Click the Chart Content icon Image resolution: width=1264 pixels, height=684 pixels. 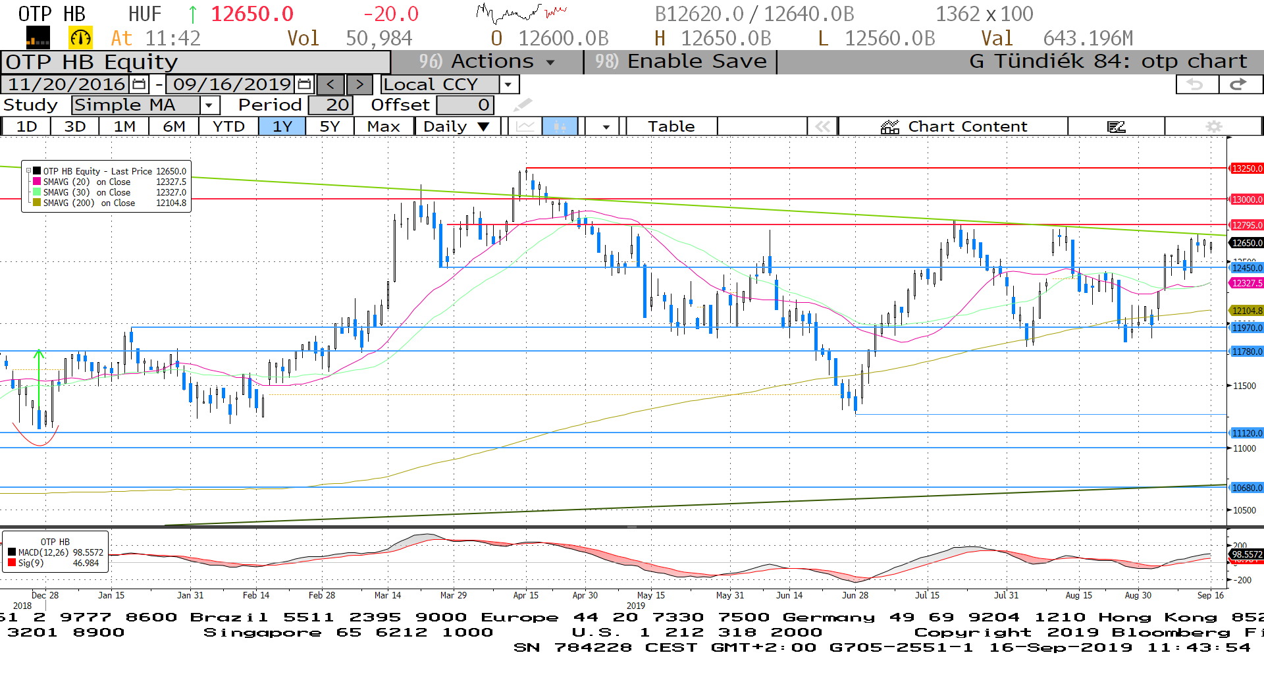(890, 126)
